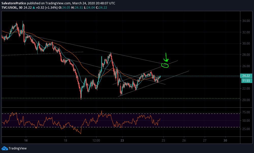Click the open value 24.05

pos(66,7)
